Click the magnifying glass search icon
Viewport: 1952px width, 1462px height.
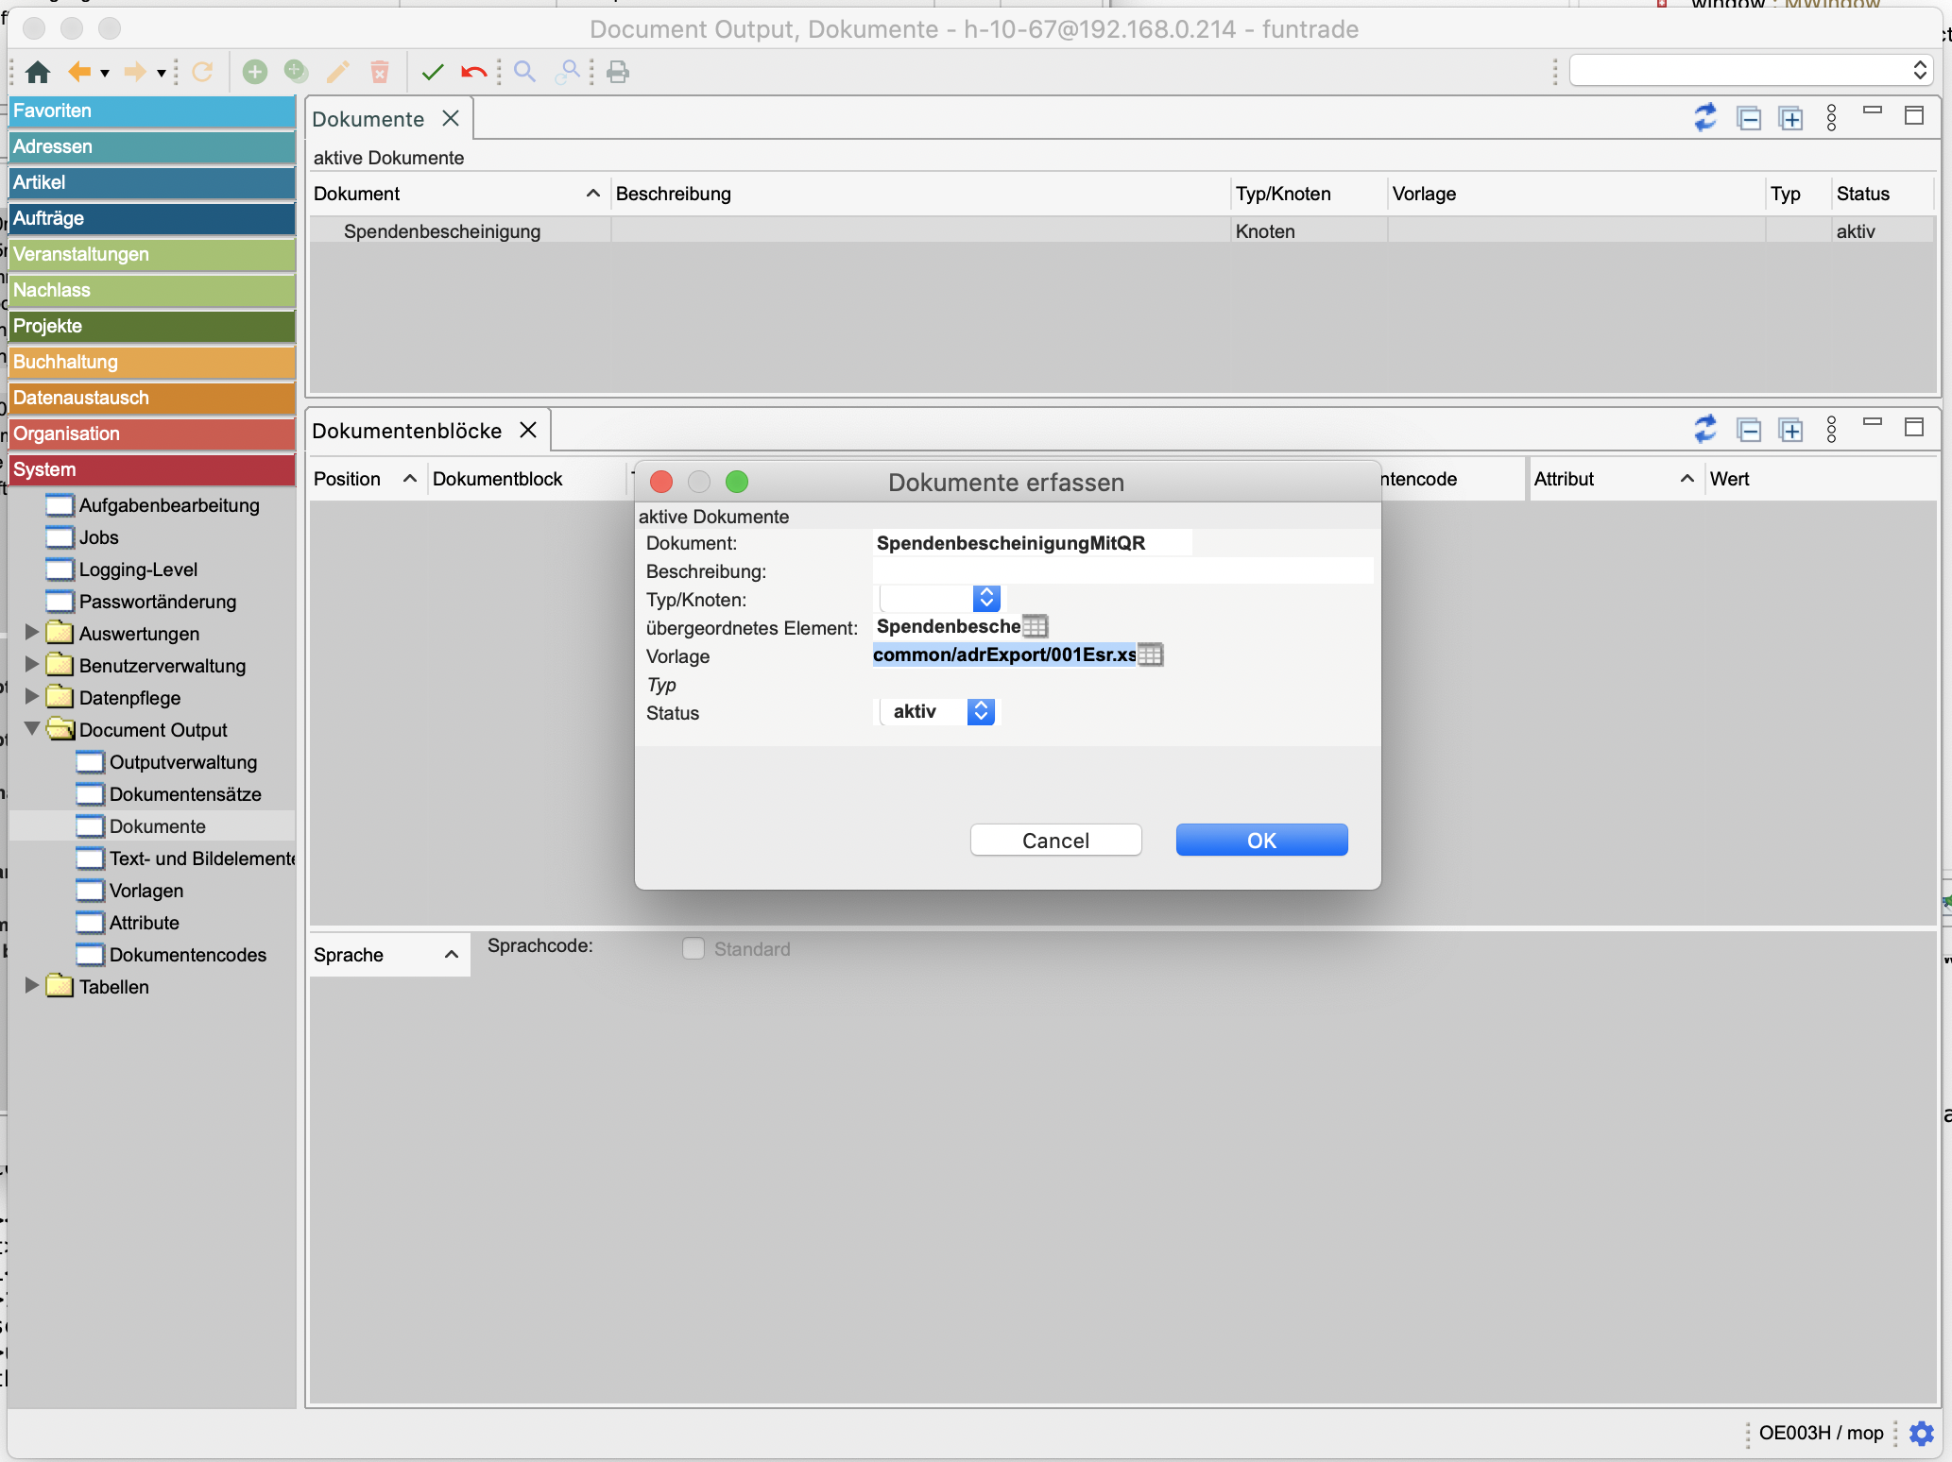[524, 72]
